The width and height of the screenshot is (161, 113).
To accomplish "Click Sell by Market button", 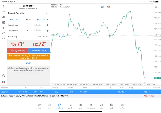I will (x=18, y=51).
